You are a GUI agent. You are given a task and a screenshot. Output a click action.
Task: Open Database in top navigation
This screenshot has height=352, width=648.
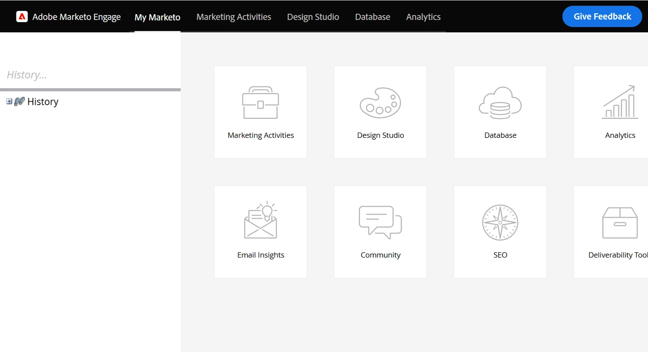pyautogui.click(x=373, y=17)
